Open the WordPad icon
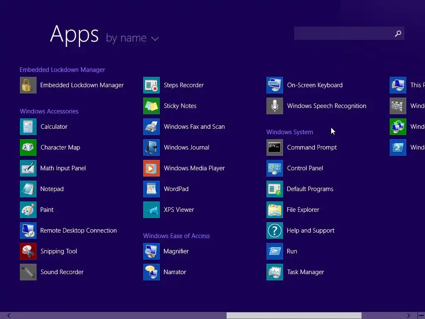This screenshot has height=319, width=425. 151,189
